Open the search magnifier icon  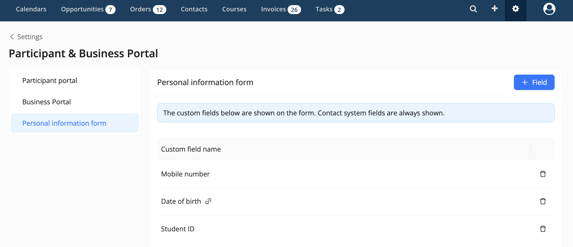point(473,9)
